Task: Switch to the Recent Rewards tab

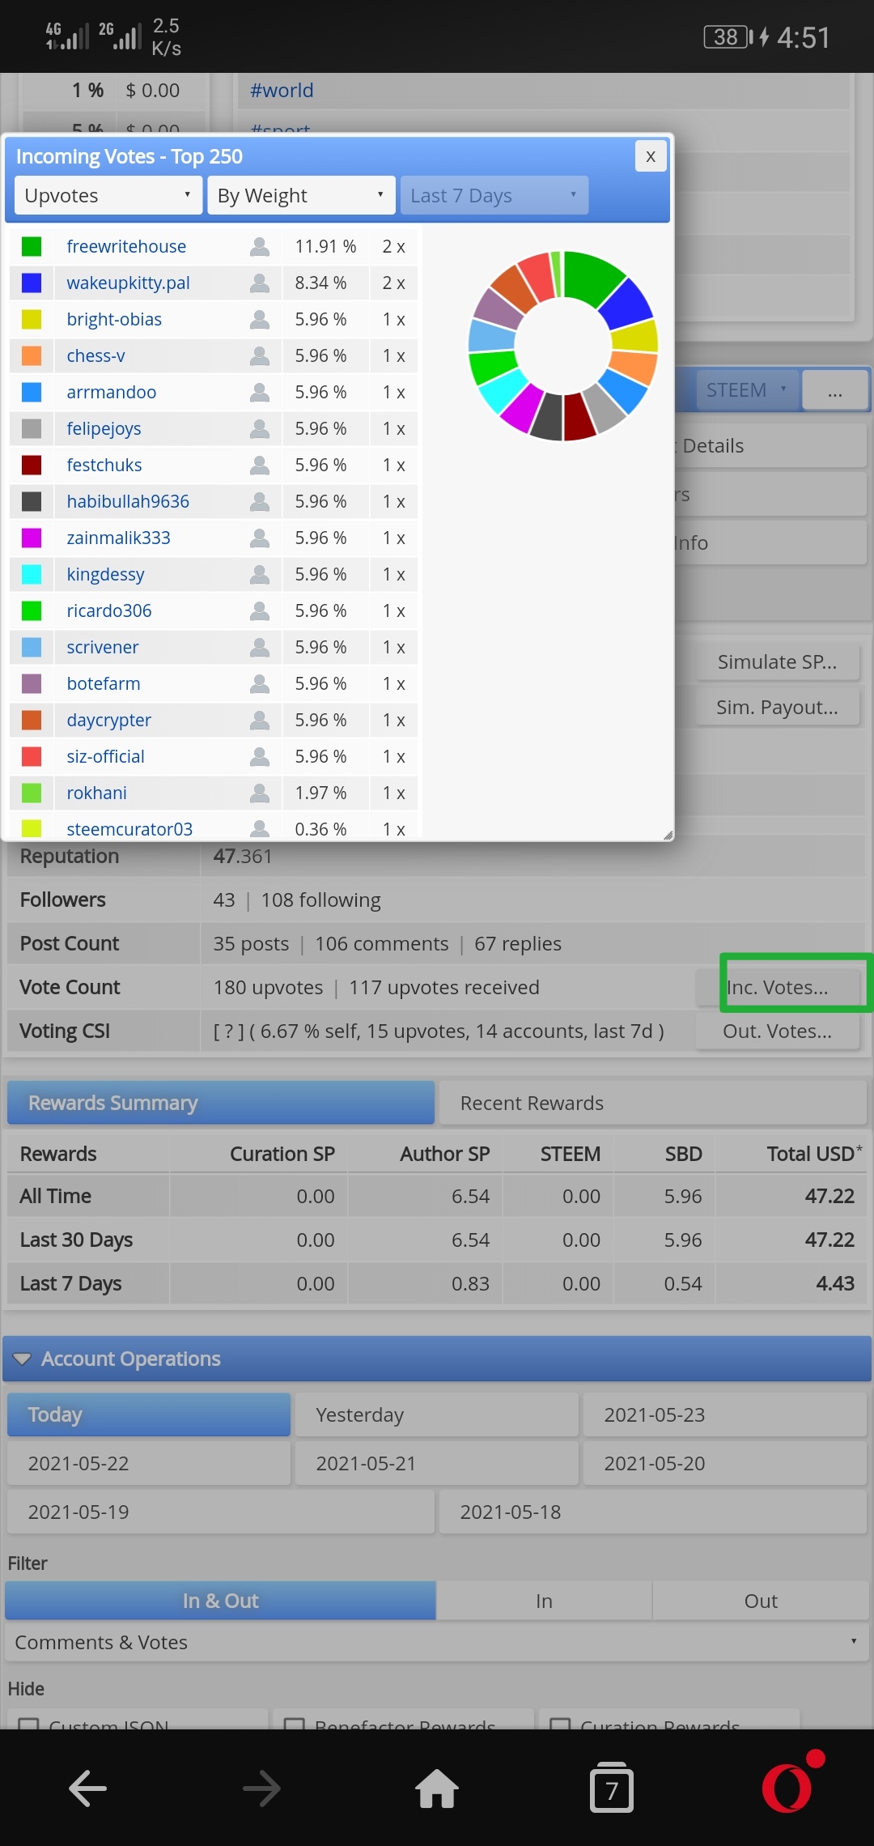Action: point(652,1103)
